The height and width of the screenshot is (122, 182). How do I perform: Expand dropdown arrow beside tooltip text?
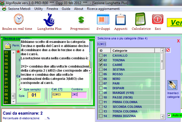tap(90, 71)
